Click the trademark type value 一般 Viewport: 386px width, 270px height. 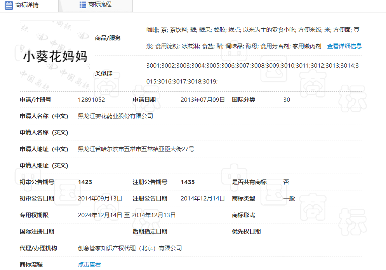(289, 199)
